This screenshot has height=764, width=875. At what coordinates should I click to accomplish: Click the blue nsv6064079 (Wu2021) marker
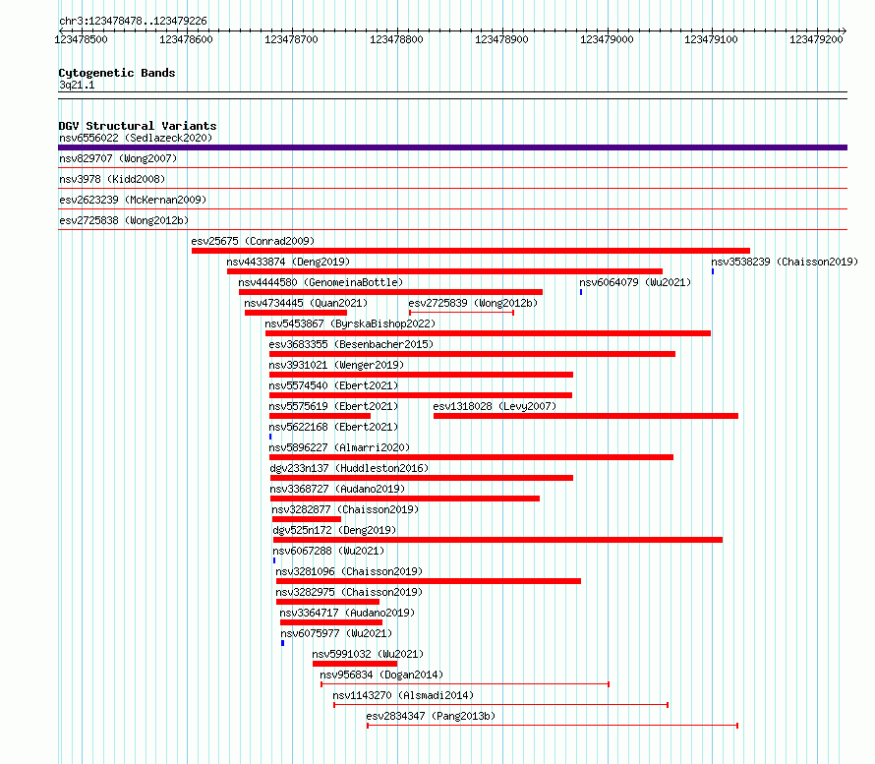click(x=581, y=292)
